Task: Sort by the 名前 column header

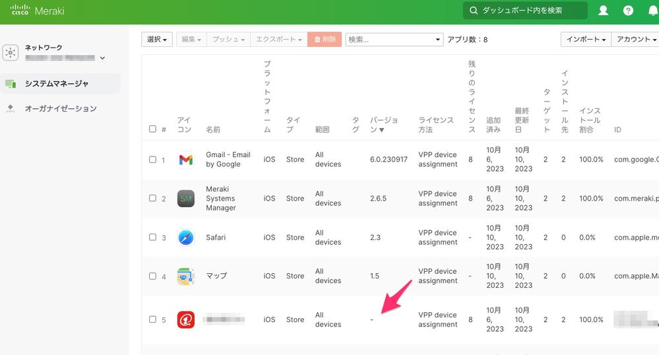Action: [x=213, y=129]
